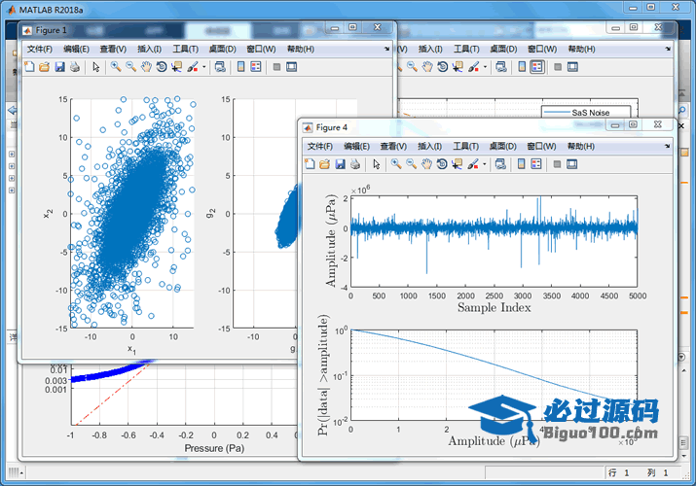Select Pan hand tool in Figure 4
The height and width of the screenshot is (486, 696).
pos(426,164)
